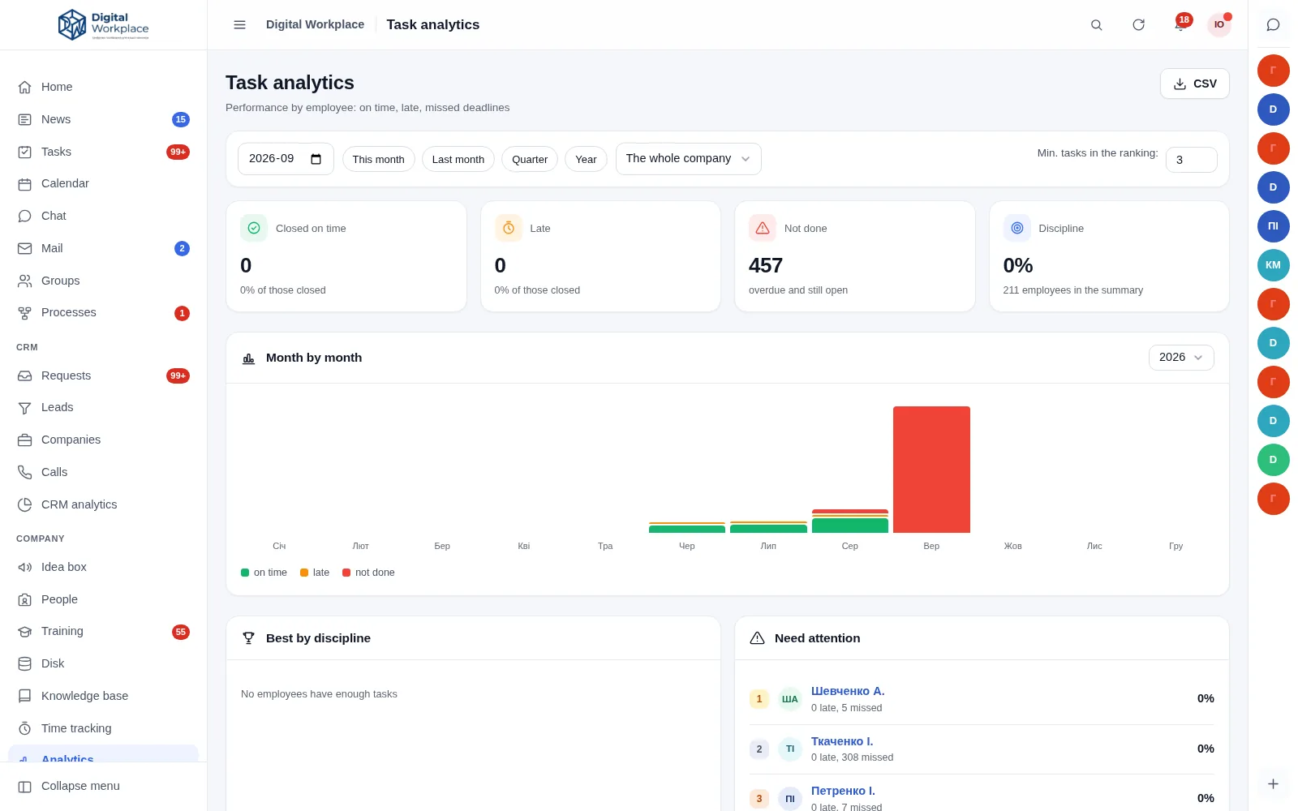Open Time tracking in sidebar

[103, 728]
